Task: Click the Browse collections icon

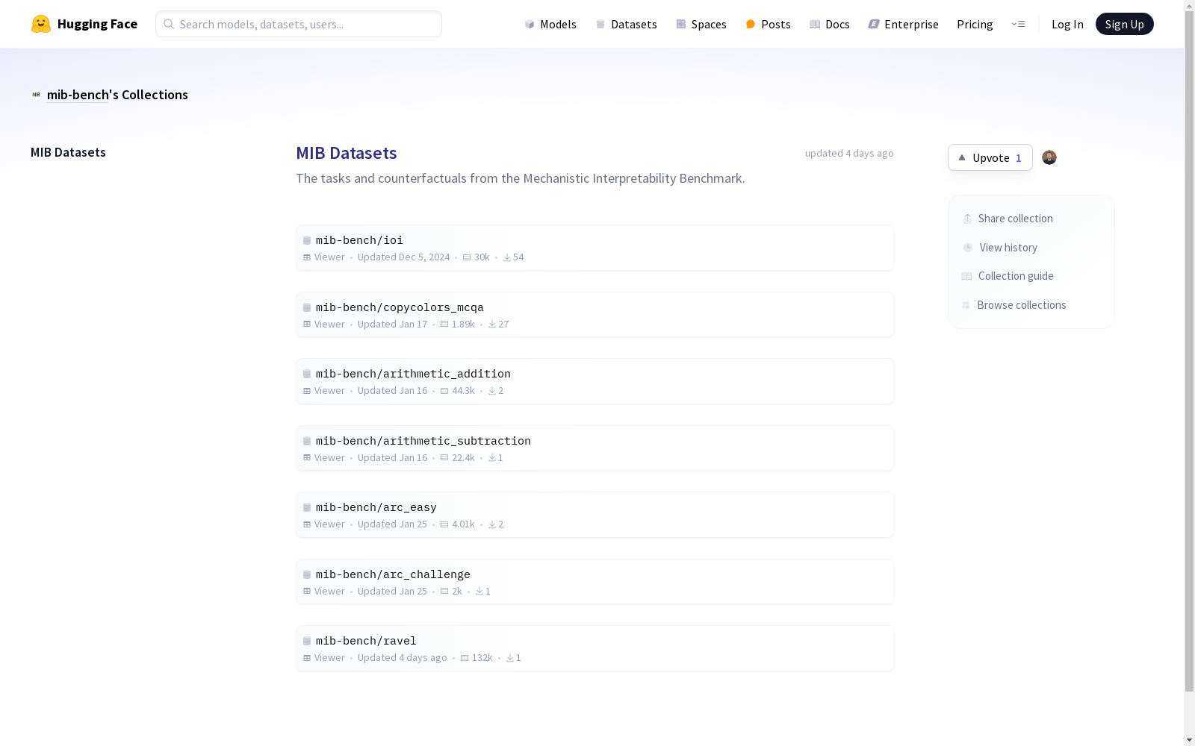Action: coord(966,305)
